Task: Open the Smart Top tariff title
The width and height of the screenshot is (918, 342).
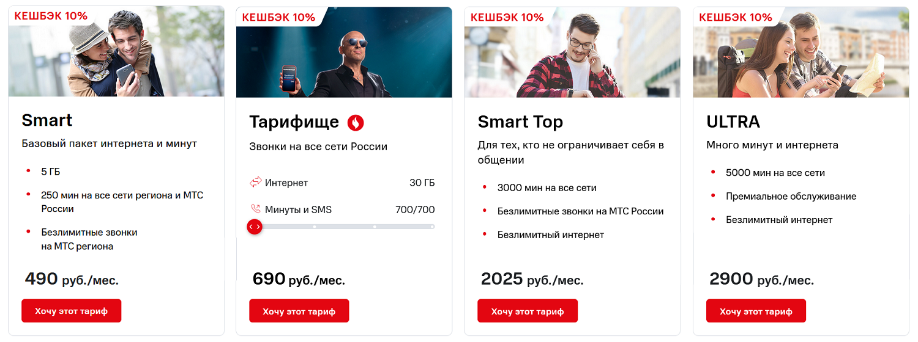Action: click(x=520, y=122)
